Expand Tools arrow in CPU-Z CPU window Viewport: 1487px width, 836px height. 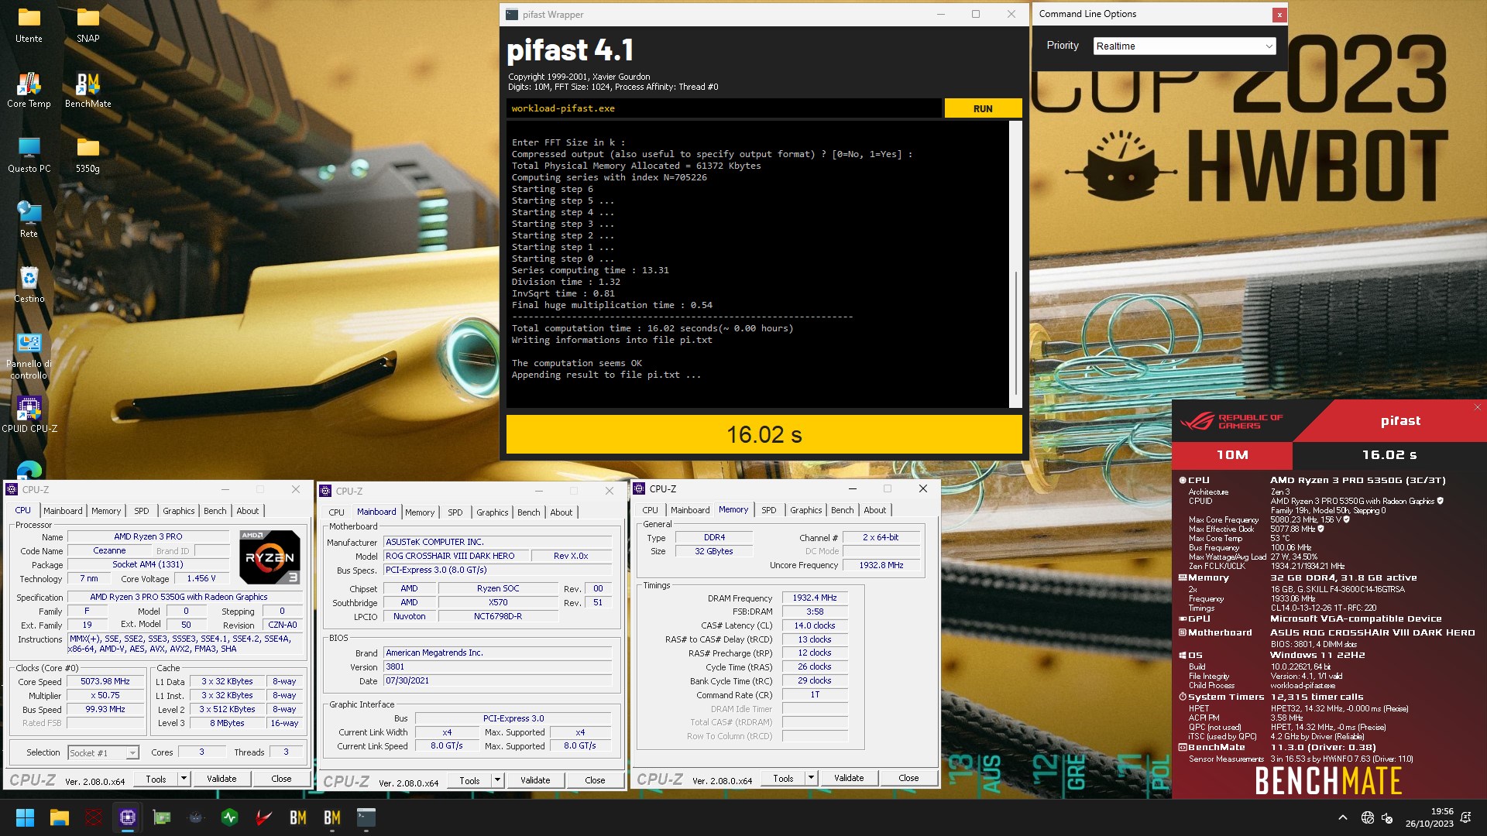184,779
